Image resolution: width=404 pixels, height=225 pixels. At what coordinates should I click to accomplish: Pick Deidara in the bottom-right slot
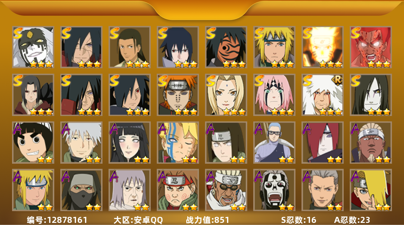coord(371,190)
